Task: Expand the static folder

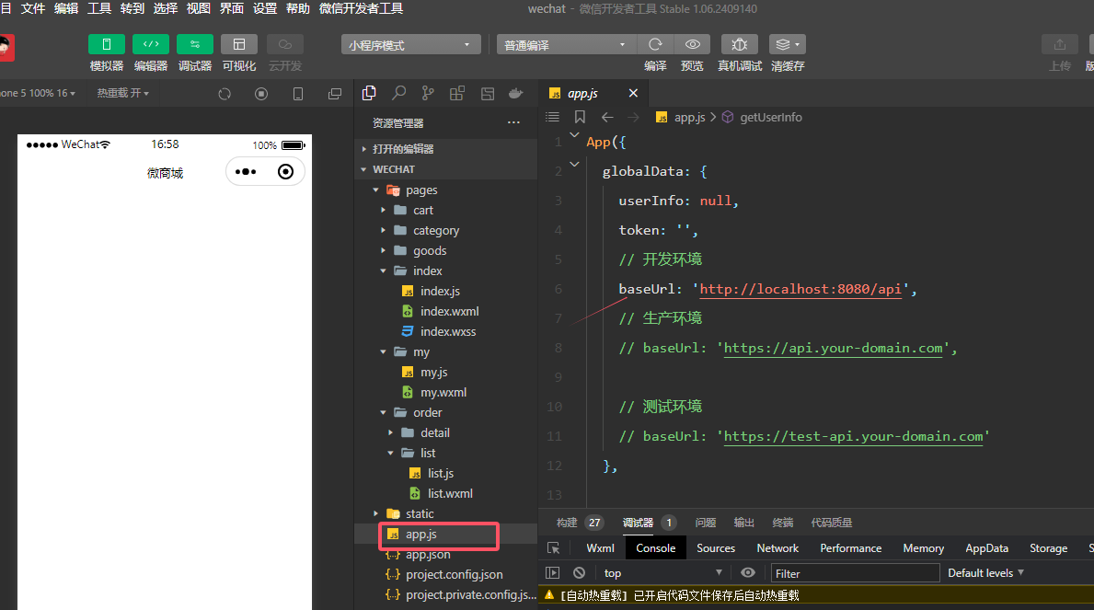Action: coord(446,513)
